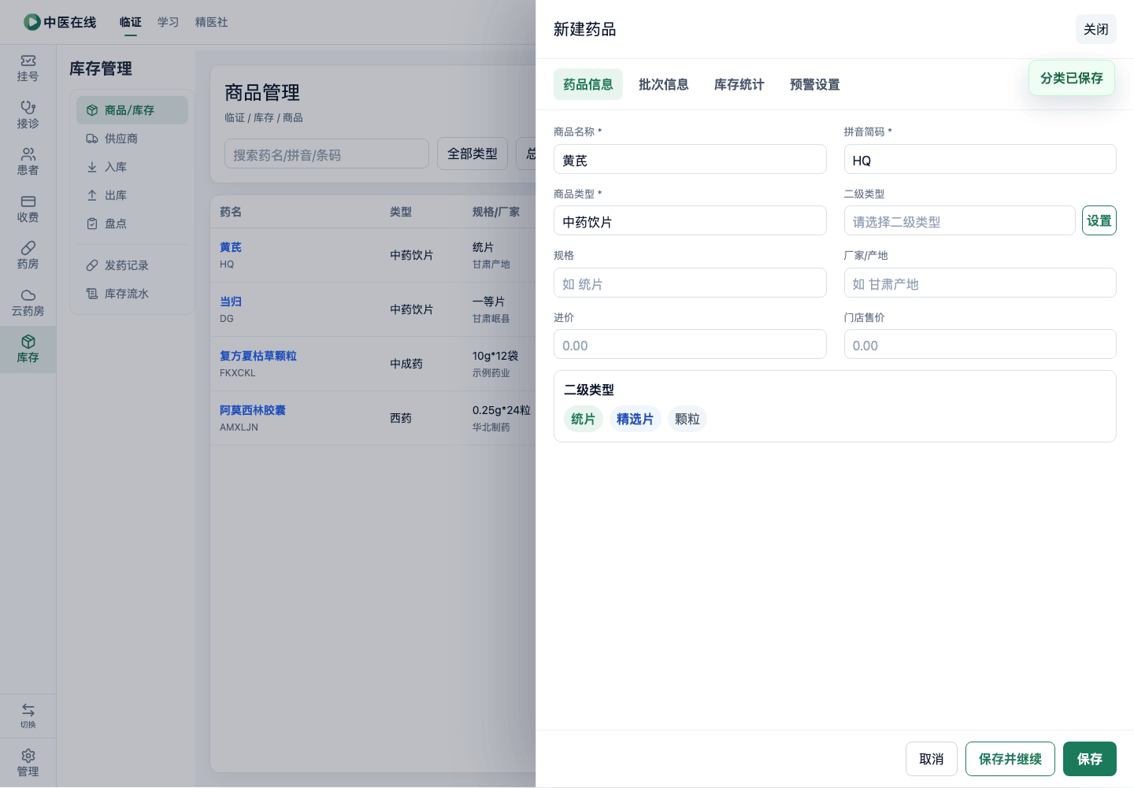
Task: Close the 新建药品 panel with 关闭
Action: tap(1096, 29)
